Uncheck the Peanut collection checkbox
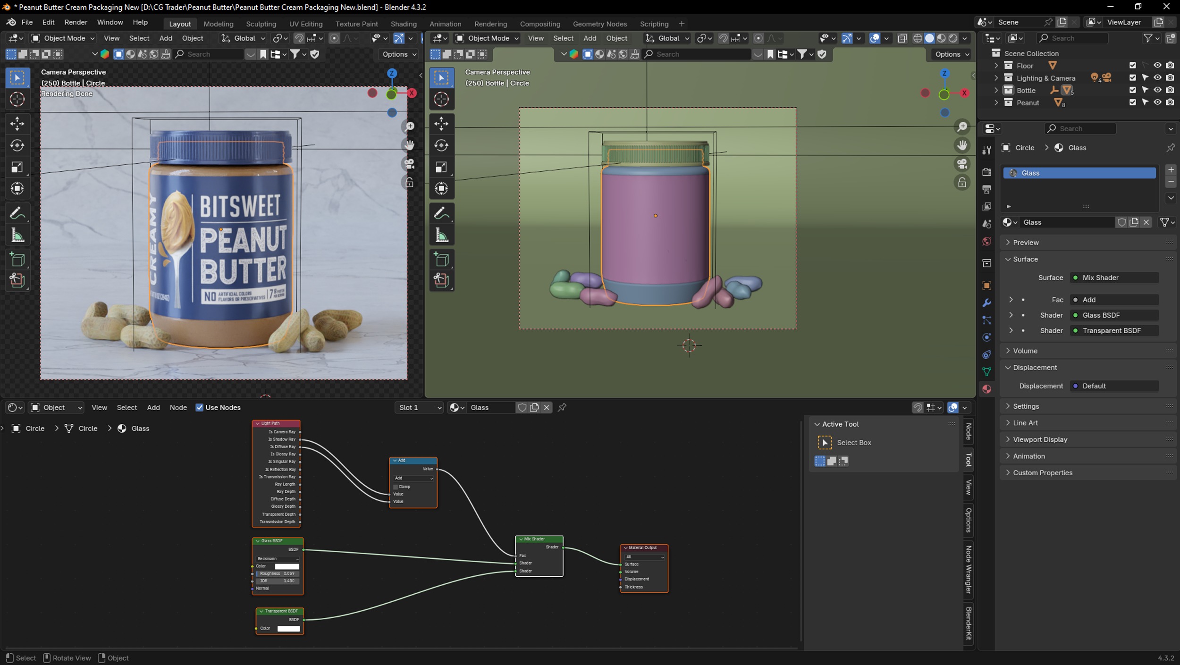 pyautogui.click(x=1132, y=102)
